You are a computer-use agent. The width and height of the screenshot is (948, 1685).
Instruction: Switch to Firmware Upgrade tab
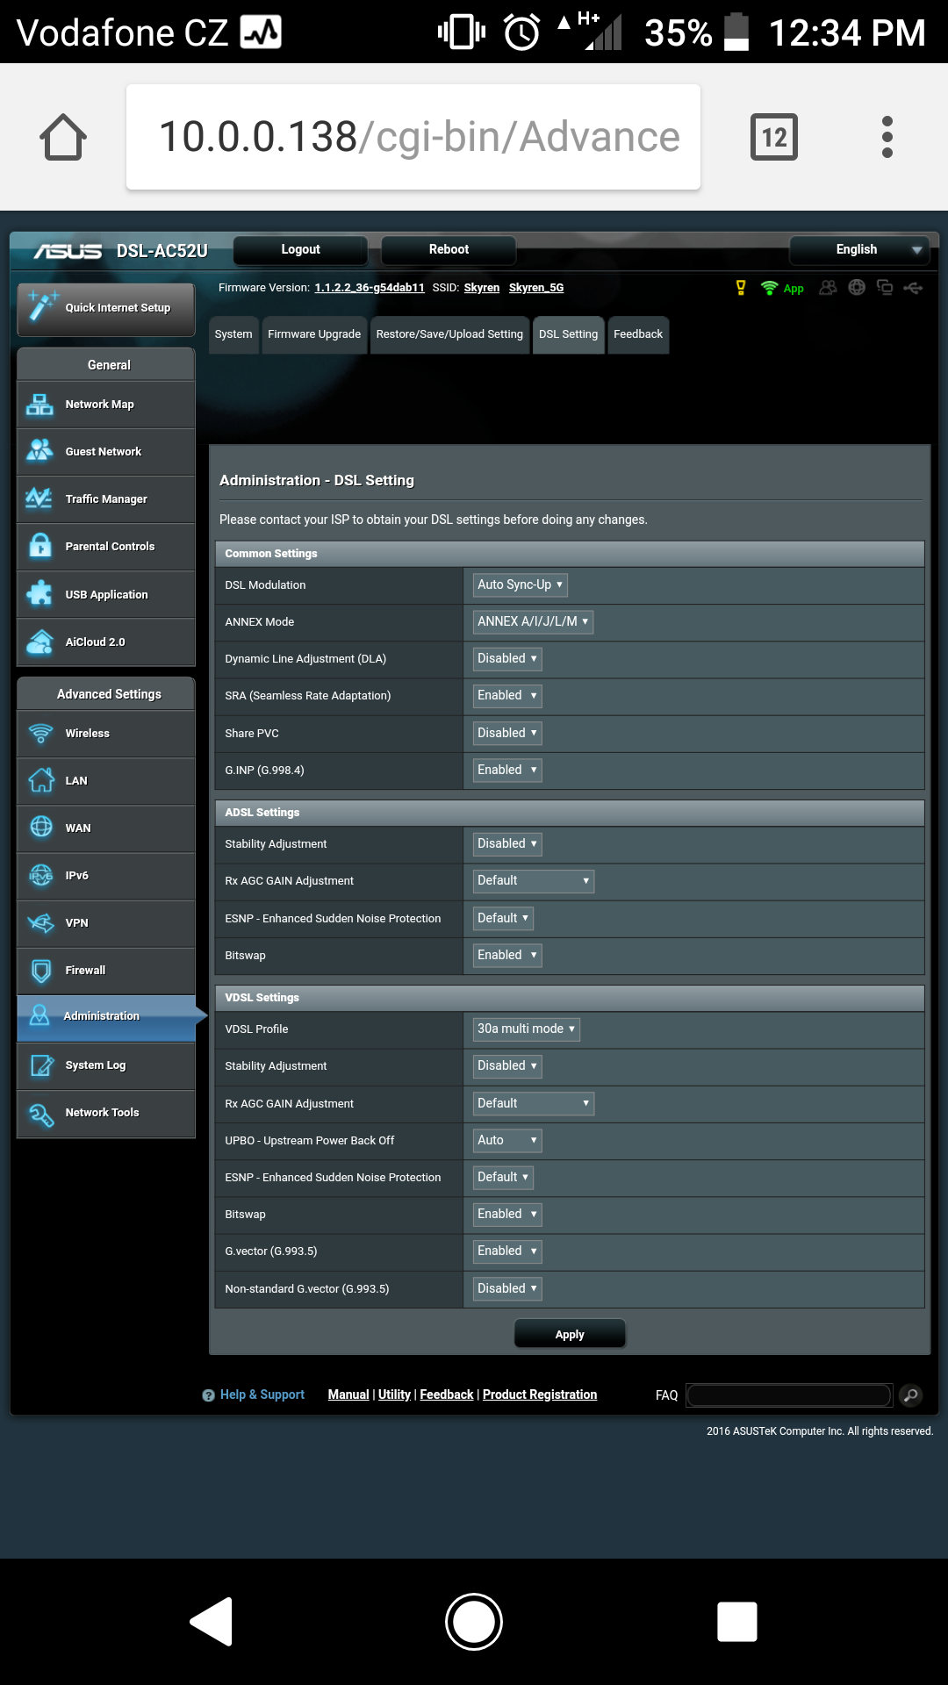tap(314, 334)
